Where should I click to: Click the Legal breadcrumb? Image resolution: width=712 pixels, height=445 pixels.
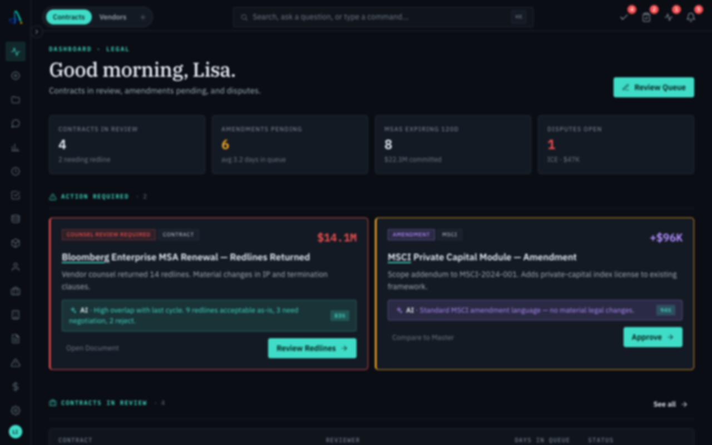point(118,49)
